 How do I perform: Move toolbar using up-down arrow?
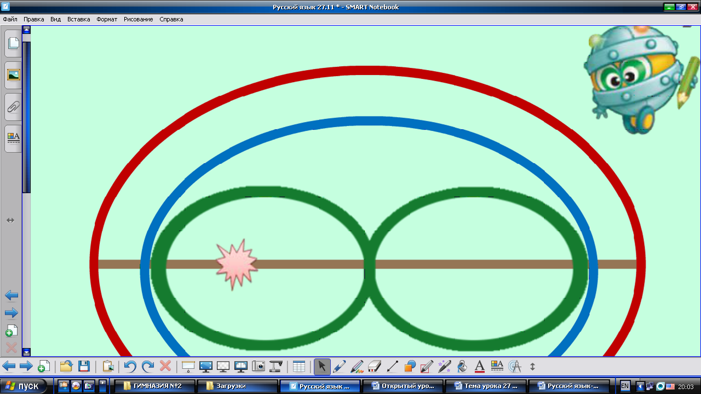click(532, 366)
